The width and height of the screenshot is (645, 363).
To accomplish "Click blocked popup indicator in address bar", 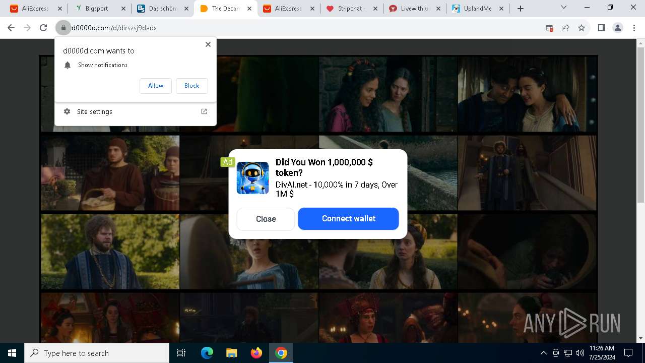I will pyautogui.click(x=550, y=28).
